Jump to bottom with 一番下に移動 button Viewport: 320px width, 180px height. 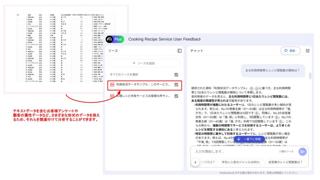(250, 139)
